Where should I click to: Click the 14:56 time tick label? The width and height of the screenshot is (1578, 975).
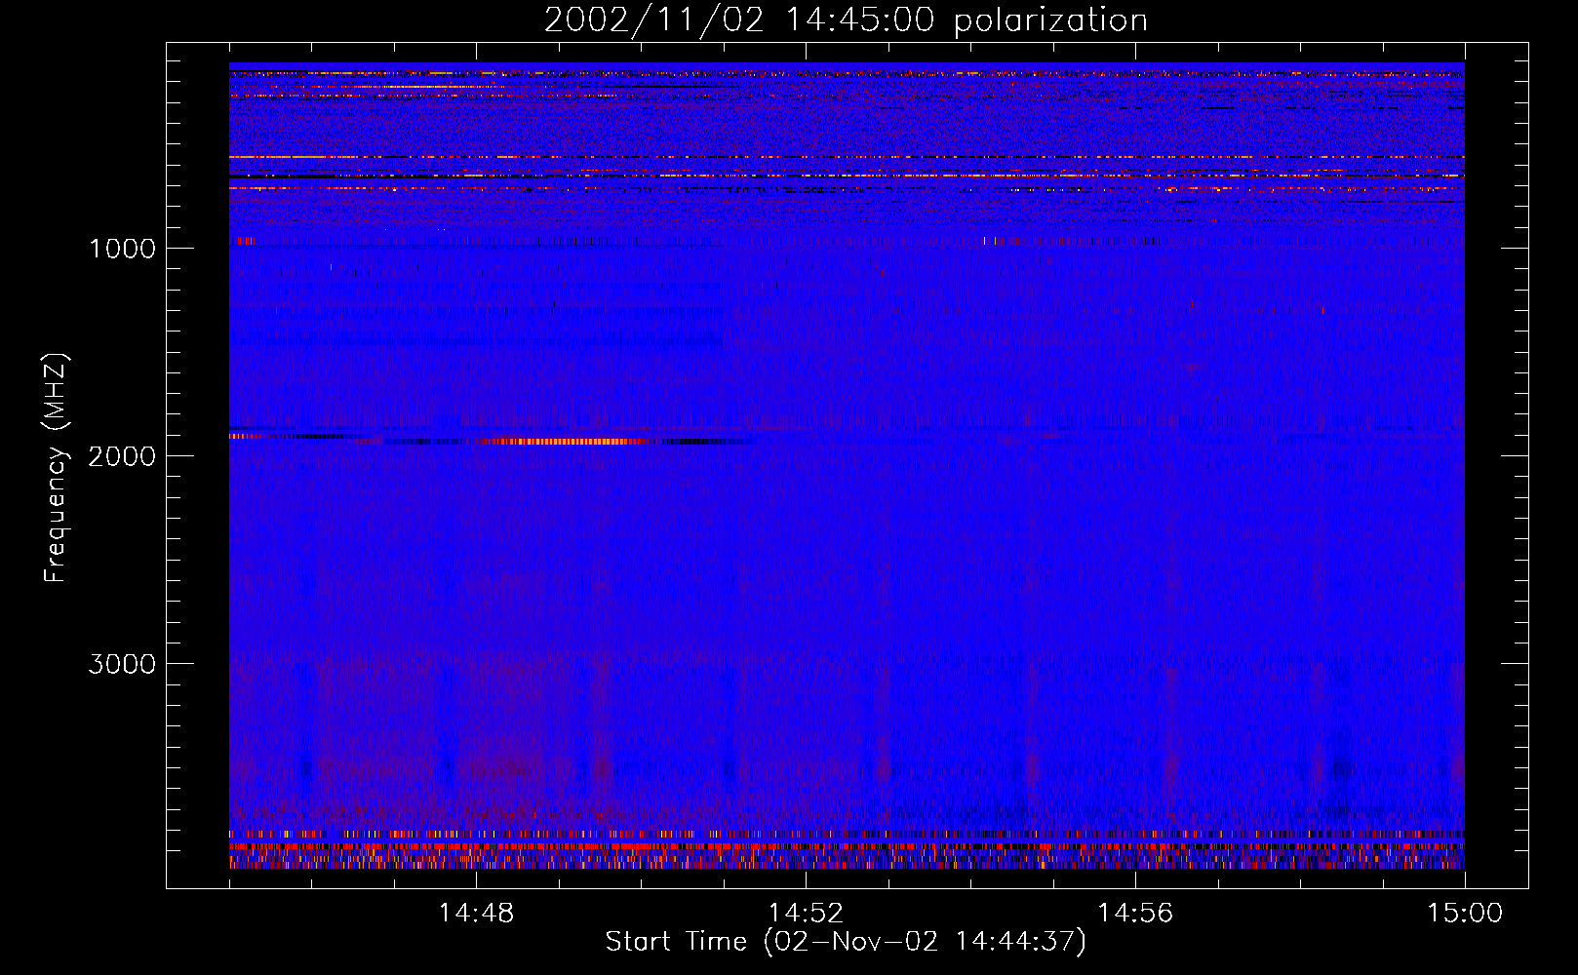pos(1135,914)
